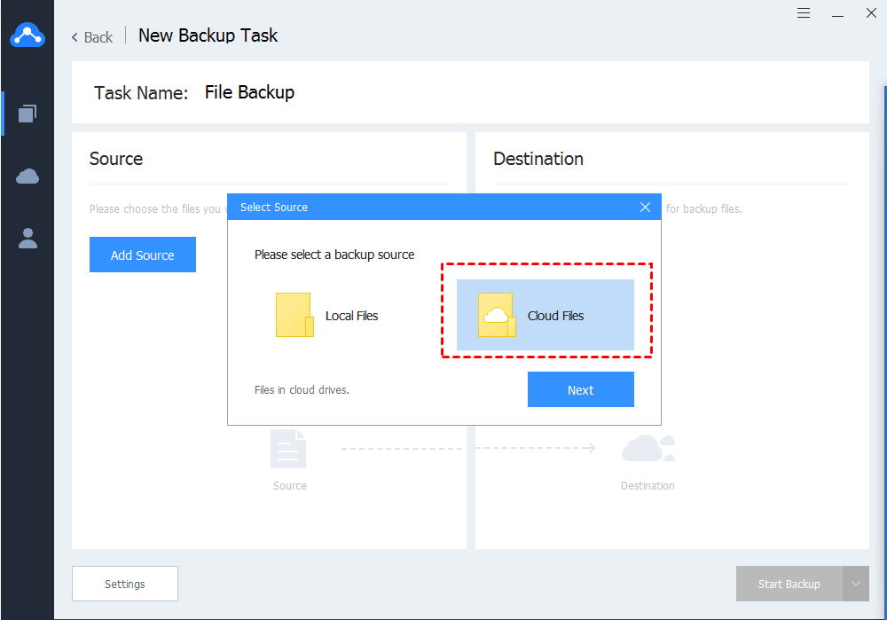This screenshot has height=620, width=887.
Task: Click the New Backup Task title
Action: click(x=208, y=35)
